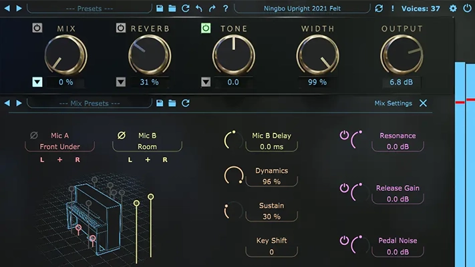Open the preset folder in top toolbar
This screenshot has width=475, height=267.
(172, 8)
